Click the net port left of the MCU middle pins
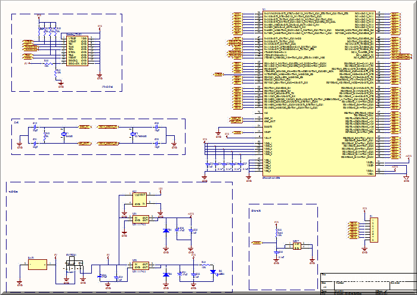417x295 pixels. (x=218, y=74)
